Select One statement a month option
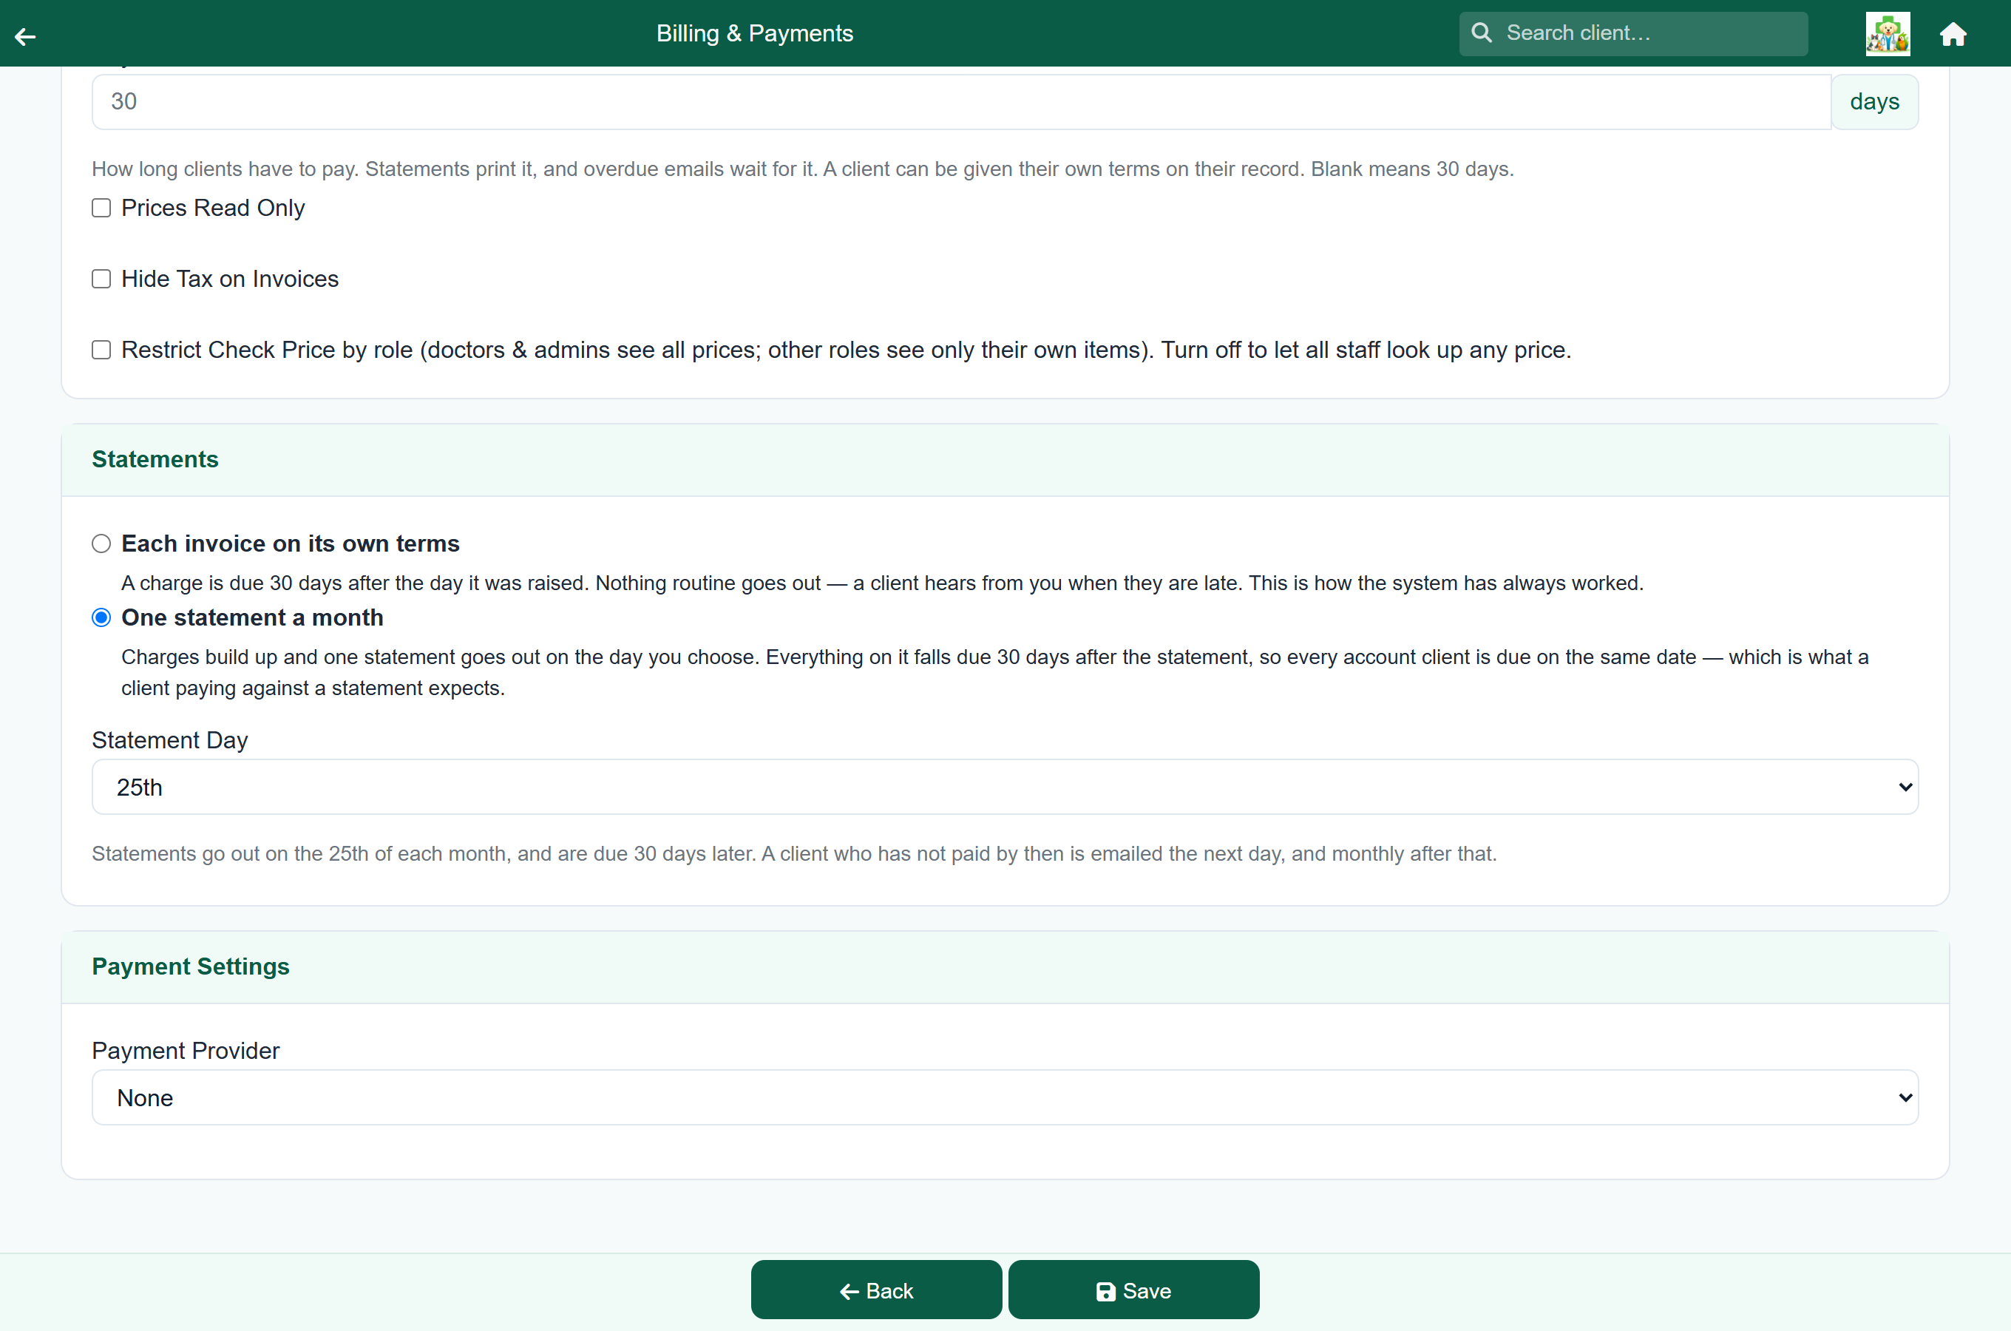2011x1331 pixels. point(101,617)
